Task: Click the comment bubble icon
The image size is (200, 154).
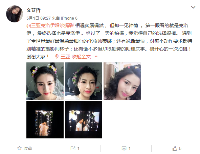Action: click(x=124, y=149)
